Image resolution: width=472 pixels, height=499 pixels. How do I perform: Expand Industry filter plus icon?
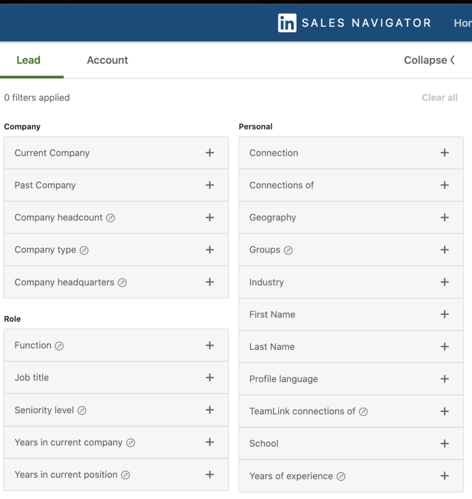(x=445, y=282)
